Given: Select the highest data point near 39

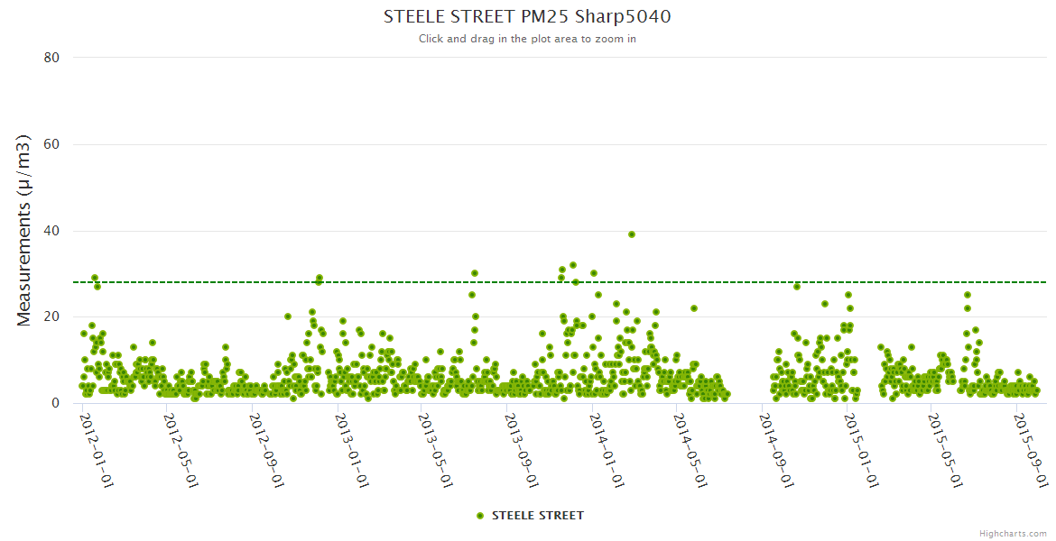Looking at the screenshot, I should 632,234.
